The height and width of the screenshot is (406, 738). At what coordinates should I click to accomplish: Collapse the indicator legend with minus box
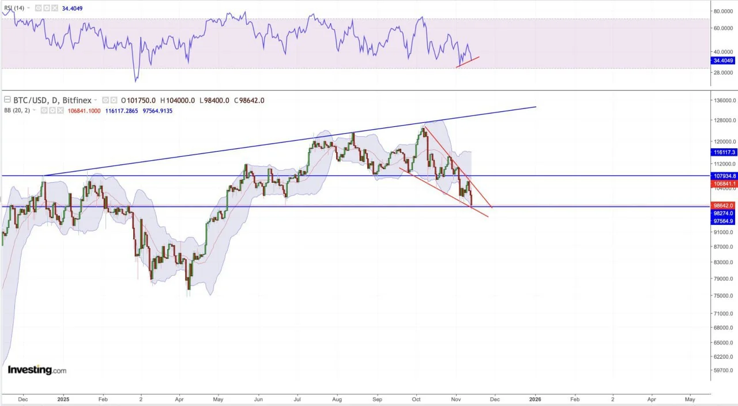click(7, 100)
